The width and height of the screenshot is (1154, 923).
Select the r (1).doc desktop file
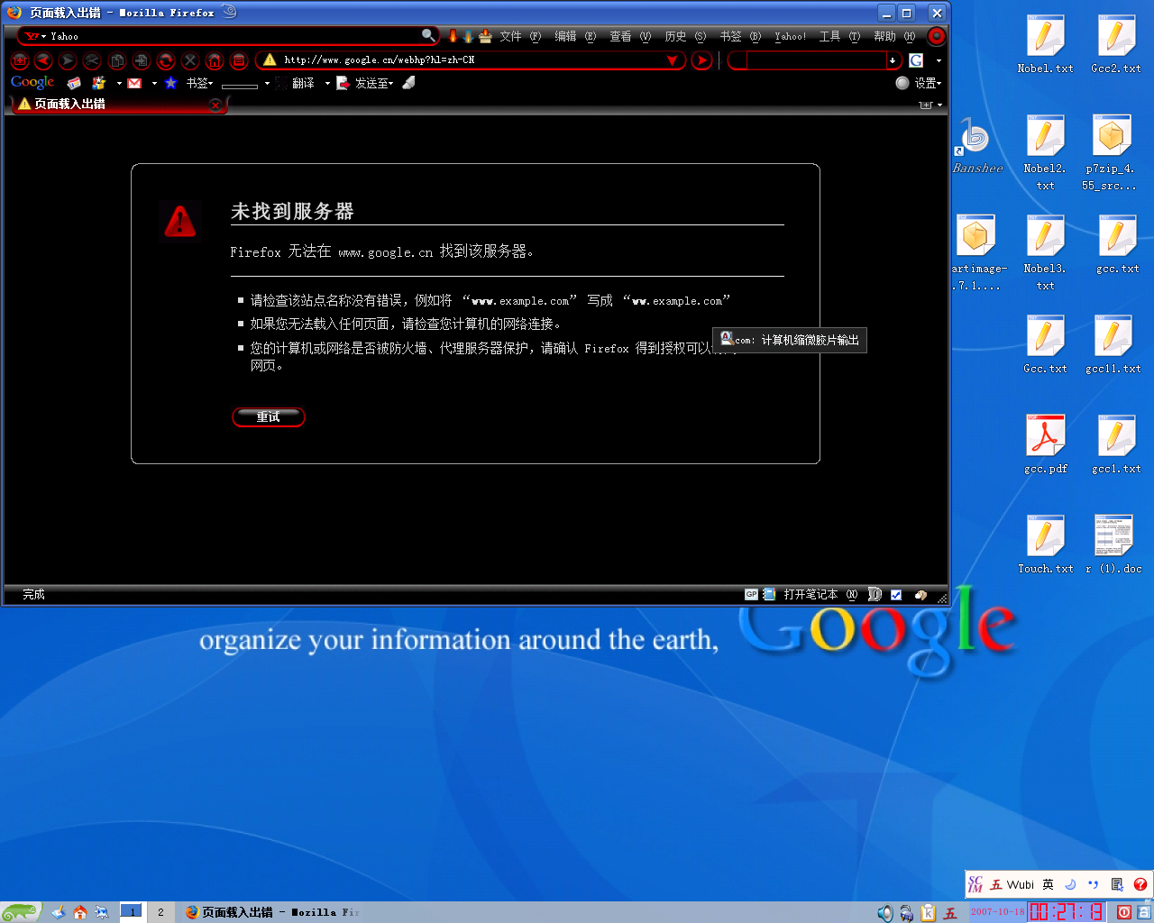[1113, 544]
